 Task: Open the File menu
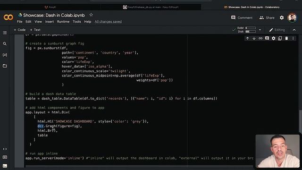(20, 22)
